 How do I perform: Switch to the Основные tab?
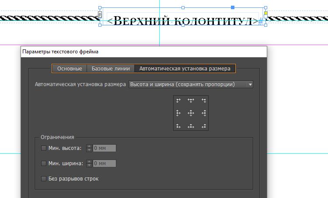(70, 68)
